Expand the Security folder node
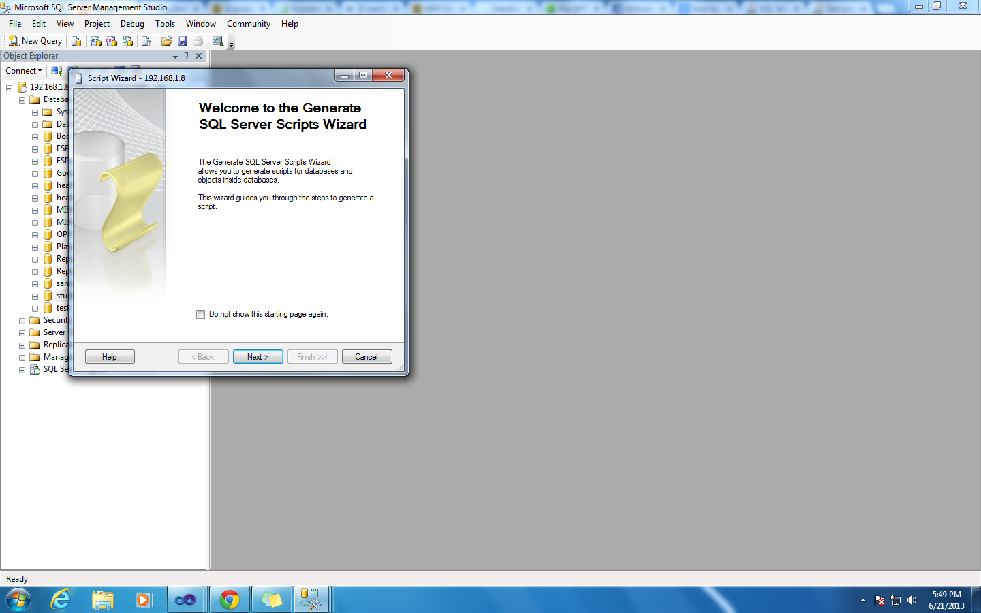The width and height of the screenshot is (981, 613). pyautogui.click(x=22, y=321)
